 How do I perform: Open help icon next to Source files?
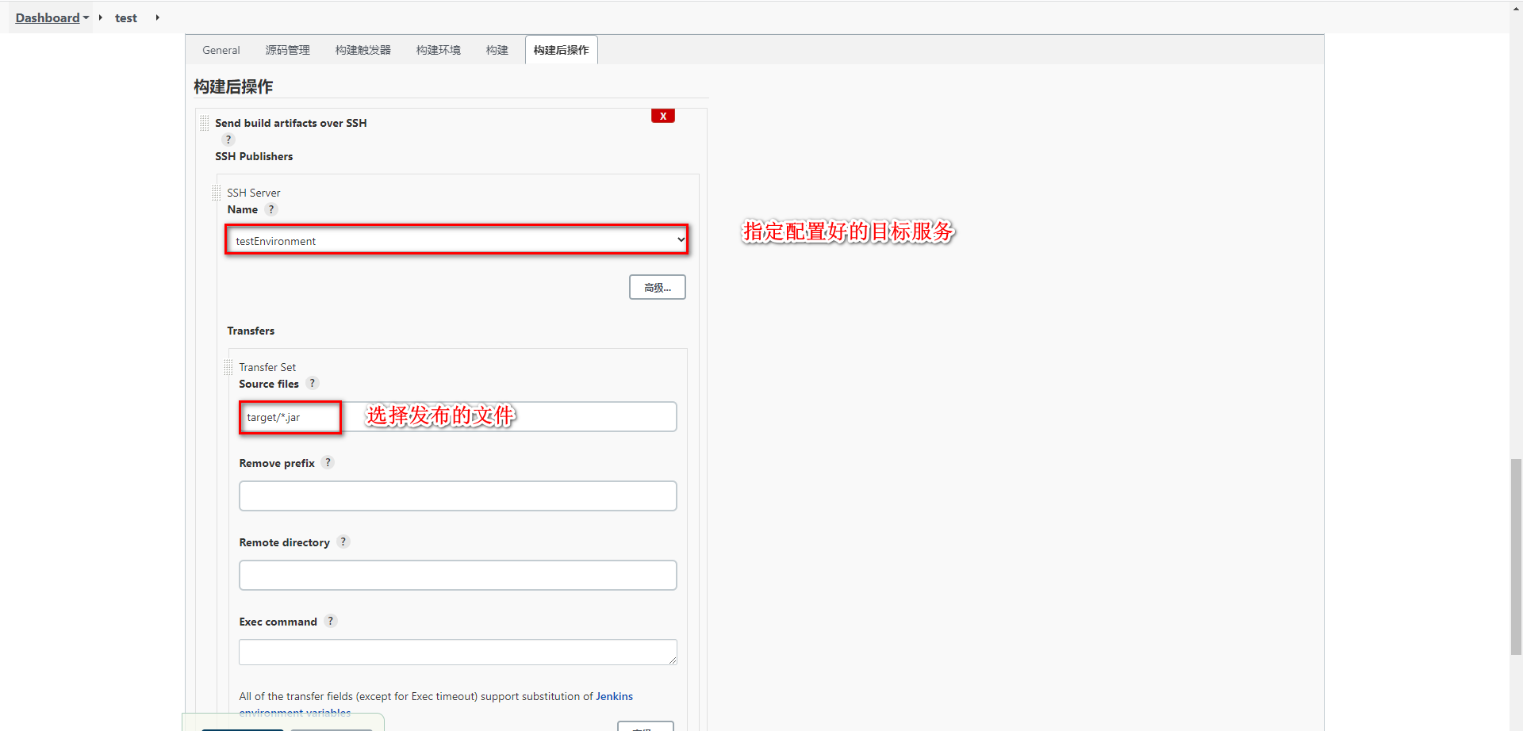(313, 383)
